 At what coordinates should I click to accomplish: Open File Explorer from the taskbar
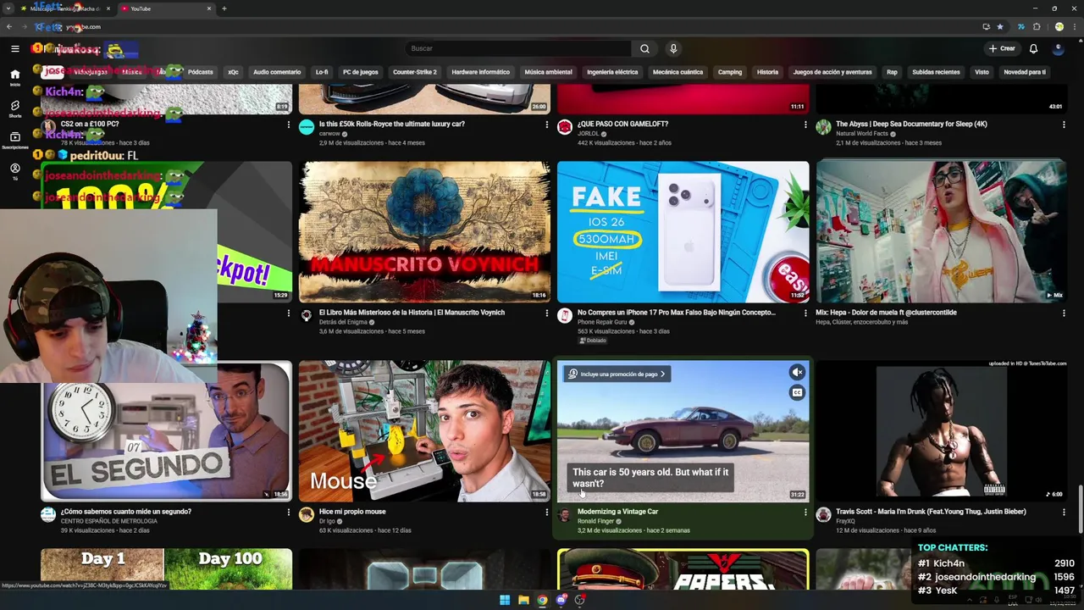(x=523, y=600)
